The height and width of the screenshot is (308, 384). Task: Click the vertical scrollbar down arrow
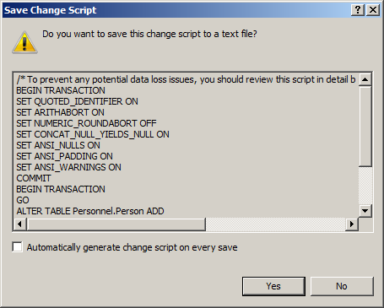[x=365, y=210]
